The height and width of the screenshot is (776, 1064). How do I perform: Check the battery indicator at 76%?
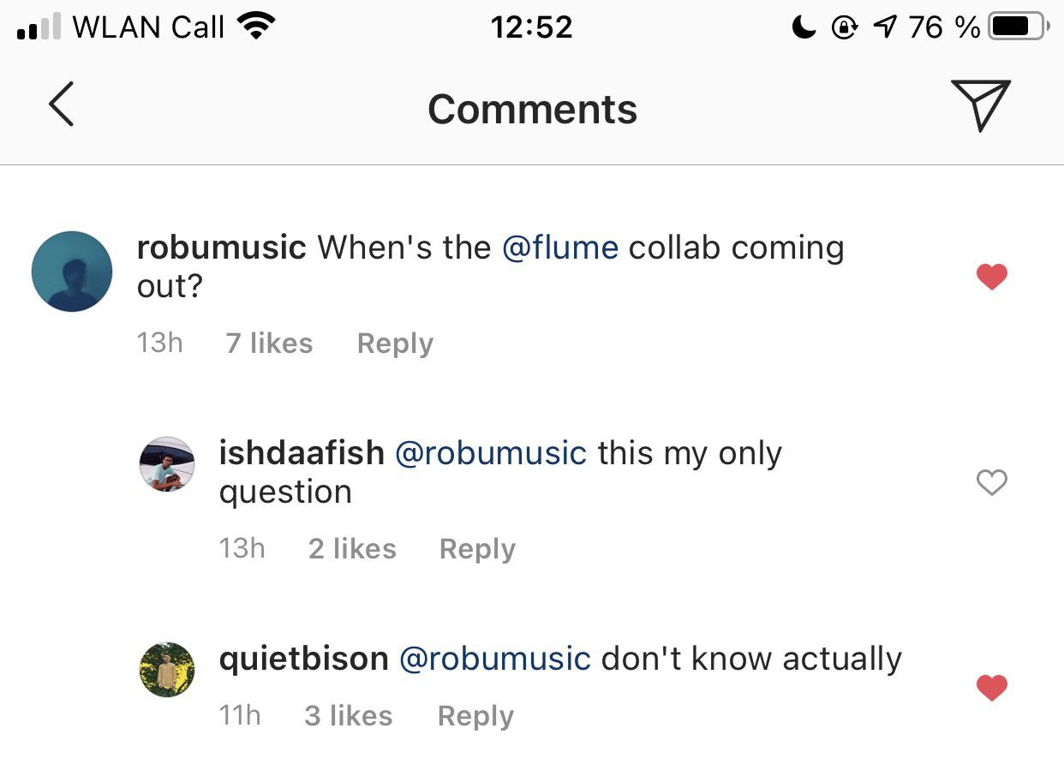click(x=1016, y=25)
